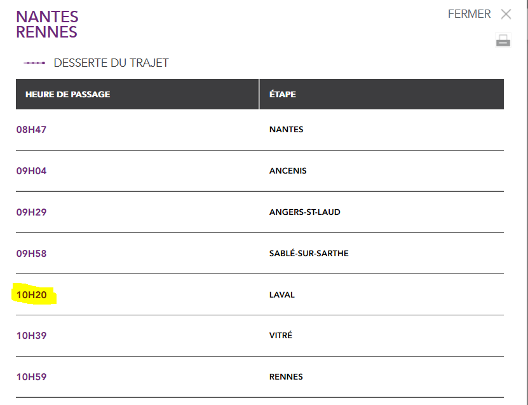Click the NANTES station stop

click(x=286, y=130)
